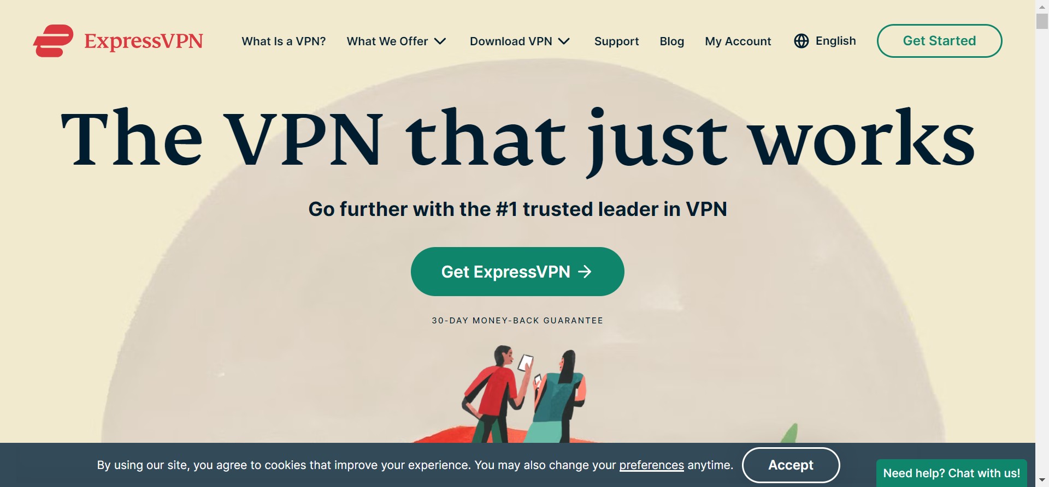This screenshot has height=487, width=1049.
Task: Click the vertical scrollbar thumb
Action: tap(1042, 21)
